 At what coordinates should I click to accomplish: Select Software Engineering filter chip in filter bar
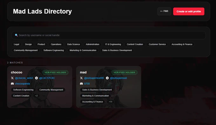[54, 50]
